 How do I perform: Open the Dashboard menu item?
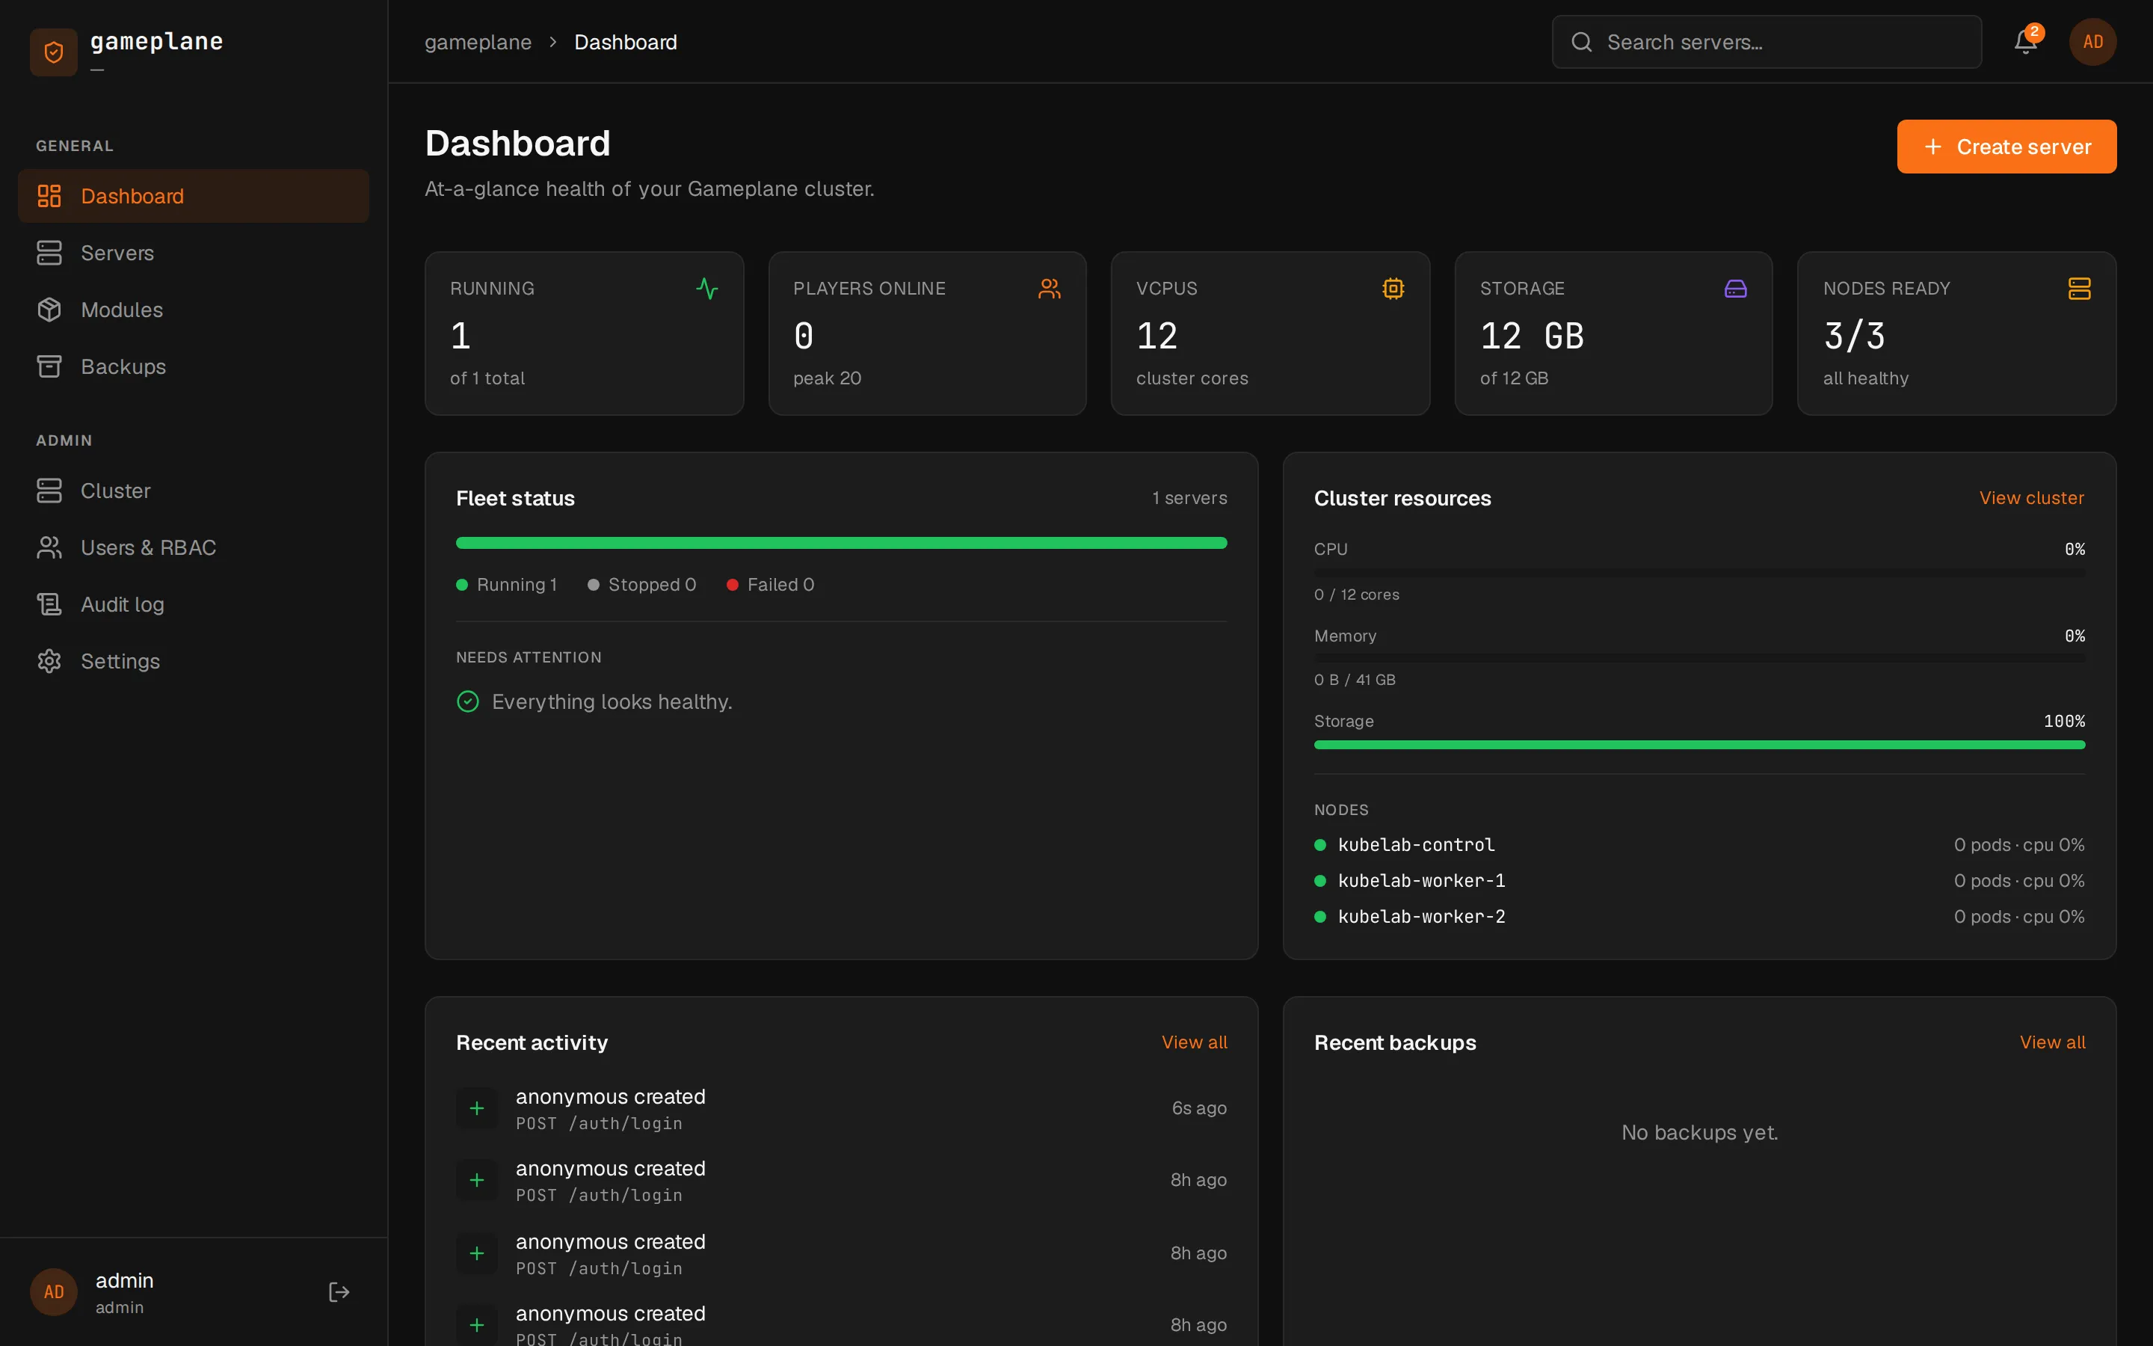pyautogui.click(x=193, y=196)
